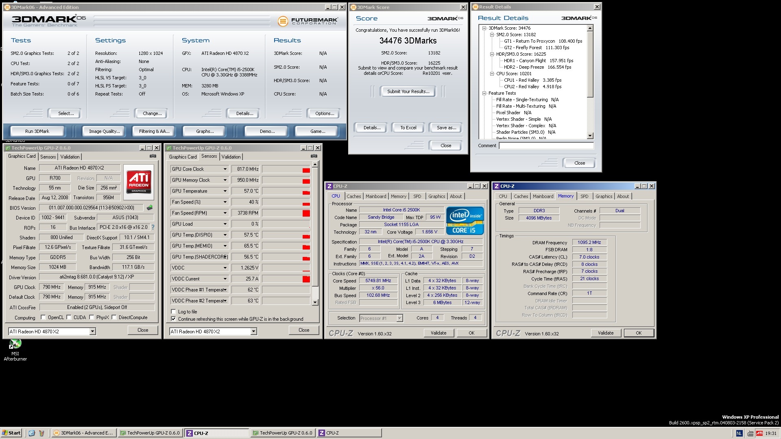The height and width of the screenshot is (439, 781).
Task: Click the GPU-Z Sensors vertical scrollbar down arrow
Action: (x=315, y=302)
